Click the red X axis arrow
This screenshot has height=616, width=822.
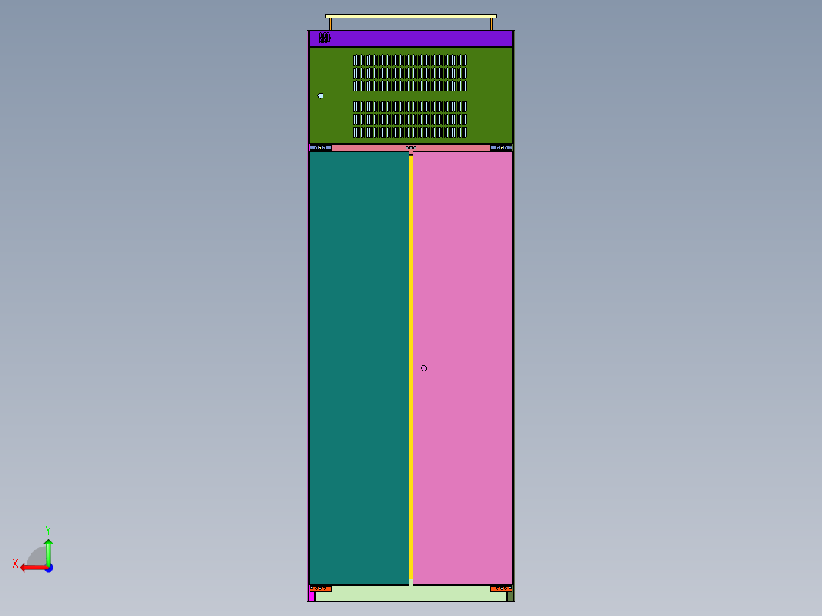34,568
